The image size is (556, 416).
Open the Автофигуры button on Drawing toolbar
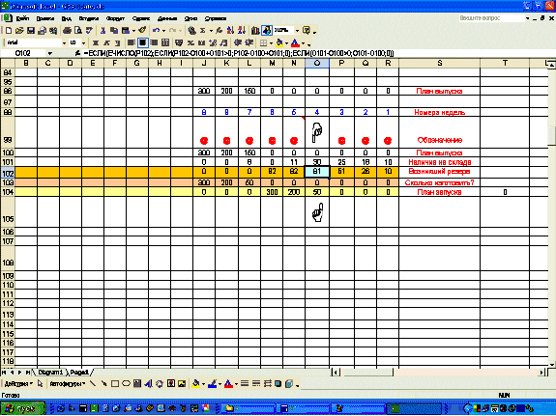(68, 383)
